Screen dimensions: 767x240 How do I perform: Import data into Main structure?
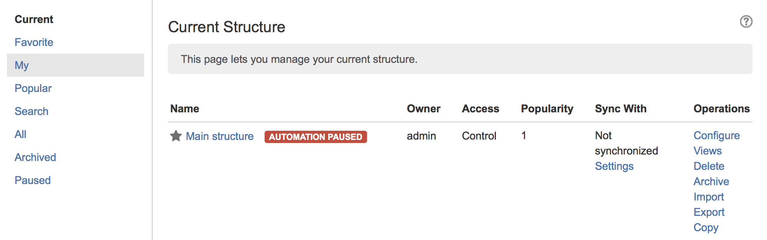point(709,197)
